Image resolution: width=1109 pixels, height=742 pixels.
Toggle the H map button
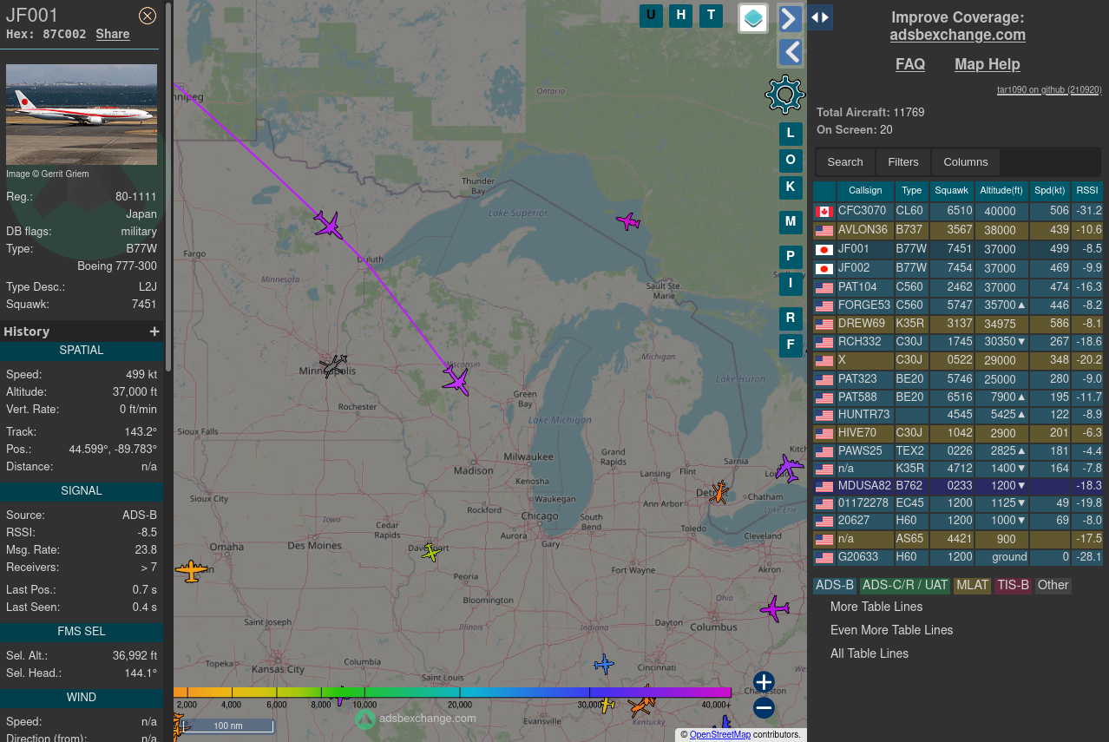(x=681, y=15)
